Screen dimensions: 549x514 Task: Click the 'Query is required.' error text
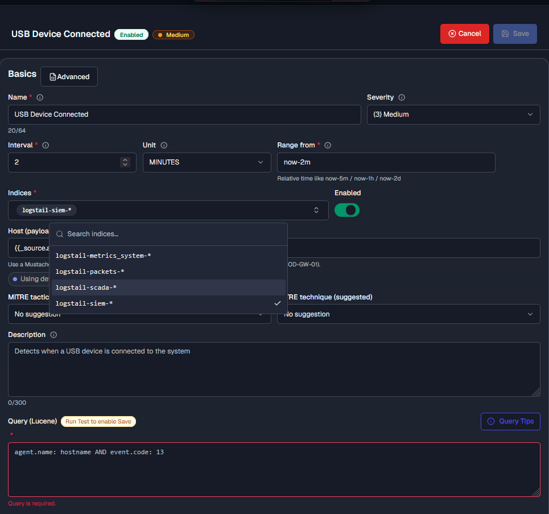coord(32,503)
